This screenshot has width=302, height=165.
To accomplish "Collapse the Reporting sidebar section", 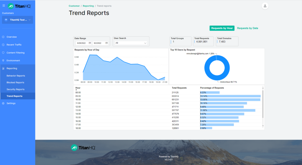I will 12,68.
